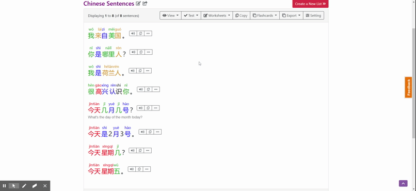Open the Export menu
This screenshot has height=191, width=416.
[291, 15]
